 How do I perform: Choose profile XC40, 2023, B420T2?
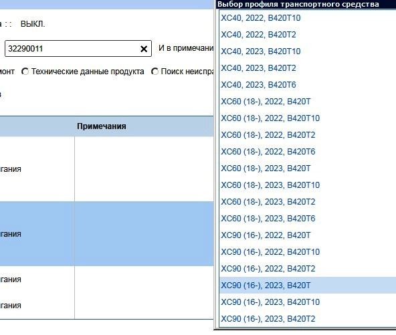click(308, 68)
